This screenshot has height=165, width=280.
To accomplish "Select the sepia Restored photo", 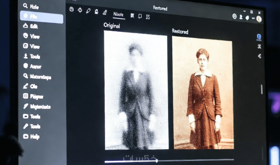I will 203,93.
